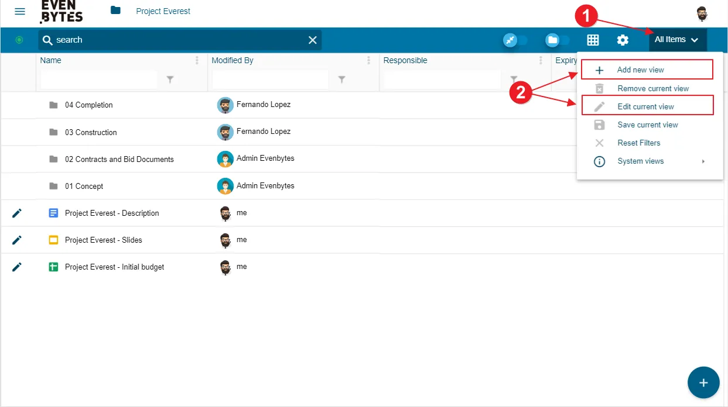Open the Modified By column options menu
The image size is (728, 407).
pyautogui.click(x=368, y=60)
